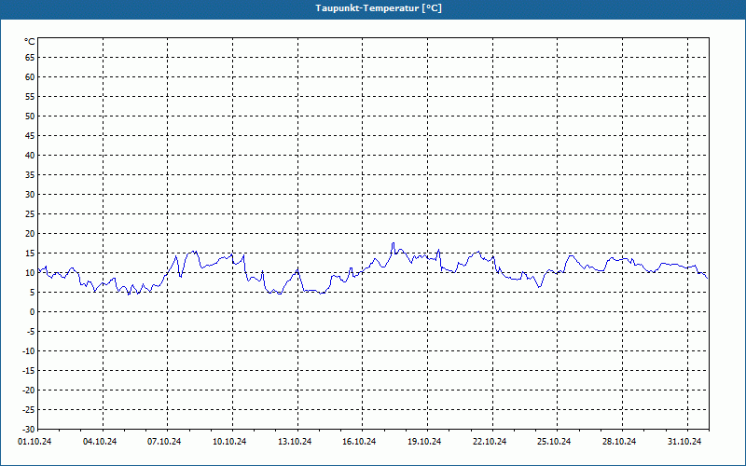Click the 20 value on the y-axis
746x466 pixels.
point(30,234)
